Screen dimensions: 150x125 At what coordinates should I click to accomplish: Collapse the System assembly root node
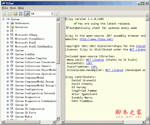[3, 19]
